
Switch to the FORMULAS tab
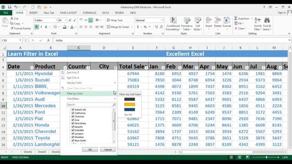click(x=89, y=13)
